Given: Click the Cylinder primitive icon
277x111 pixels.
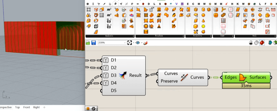Looking at the screenshot, I should tap(203, 9).
